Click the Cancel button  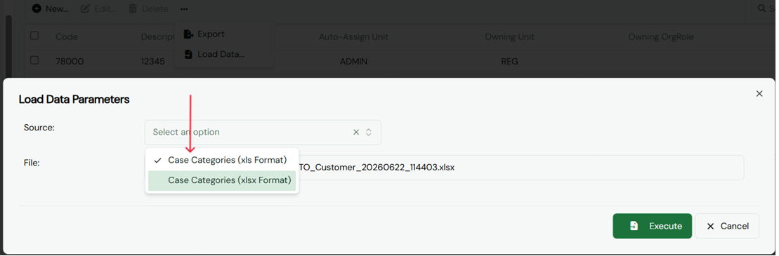(727, 226)
